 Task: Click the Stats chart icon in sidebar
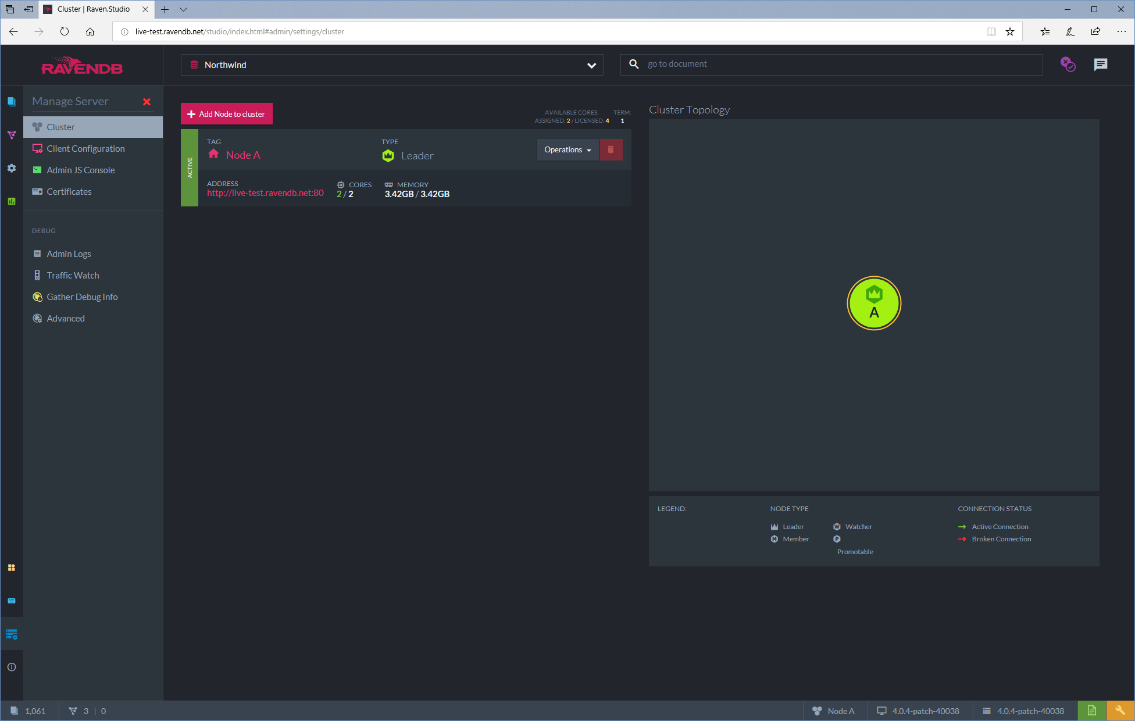point(12,201)
